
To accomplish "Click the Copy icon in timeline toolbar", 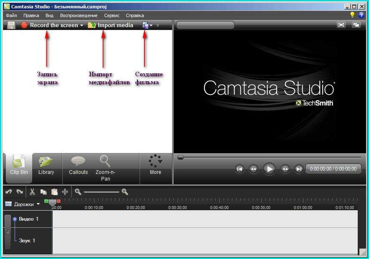I will tap(43, 192).
